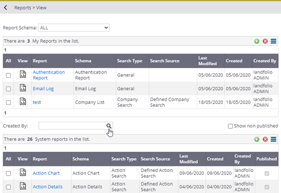Open the Email Log link
The image size is (281, 193).
[43, 89]
